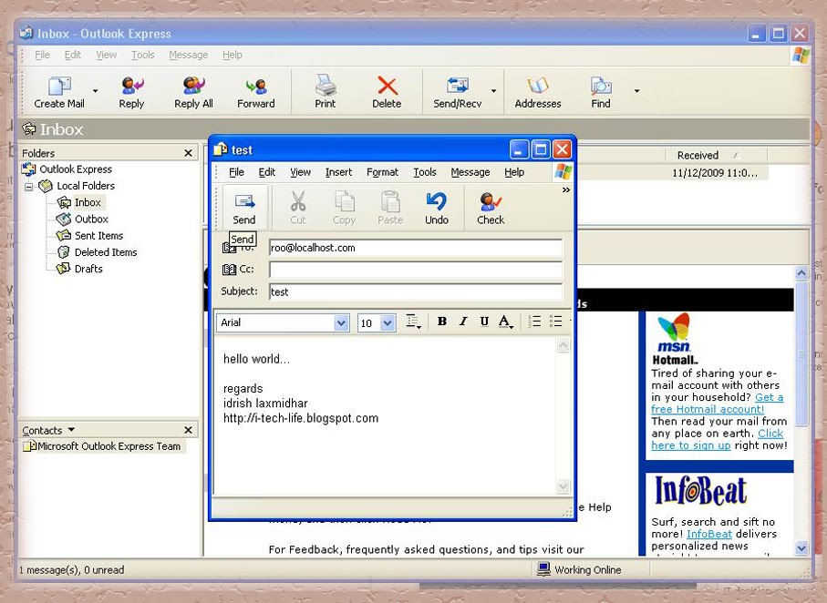Open paragraph style button in formatting bar
The height and width of the screenshot is (603, 827).
coord(413,322)
